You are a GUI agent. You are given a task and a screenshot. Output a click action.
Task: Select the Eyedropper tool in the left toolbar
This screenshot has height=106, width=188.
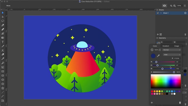pyautogui.click(x=3, y=59)
